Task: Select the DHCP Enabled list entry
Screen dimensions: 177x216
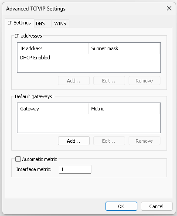Action: click(35, 58)
